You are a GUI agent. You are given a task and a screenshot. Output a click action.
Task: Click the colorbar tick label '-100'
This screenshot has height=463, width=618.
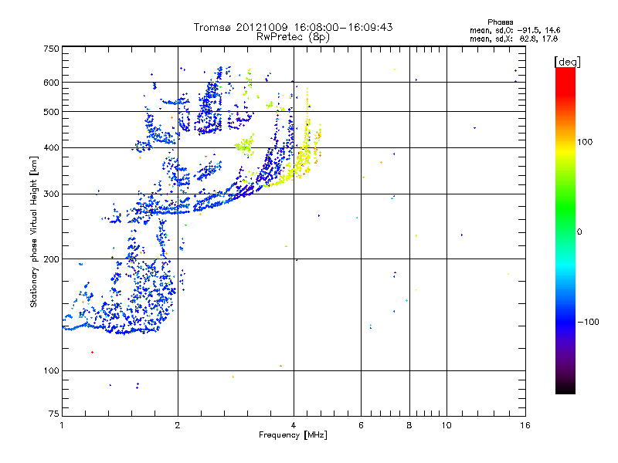click(588, 322)
